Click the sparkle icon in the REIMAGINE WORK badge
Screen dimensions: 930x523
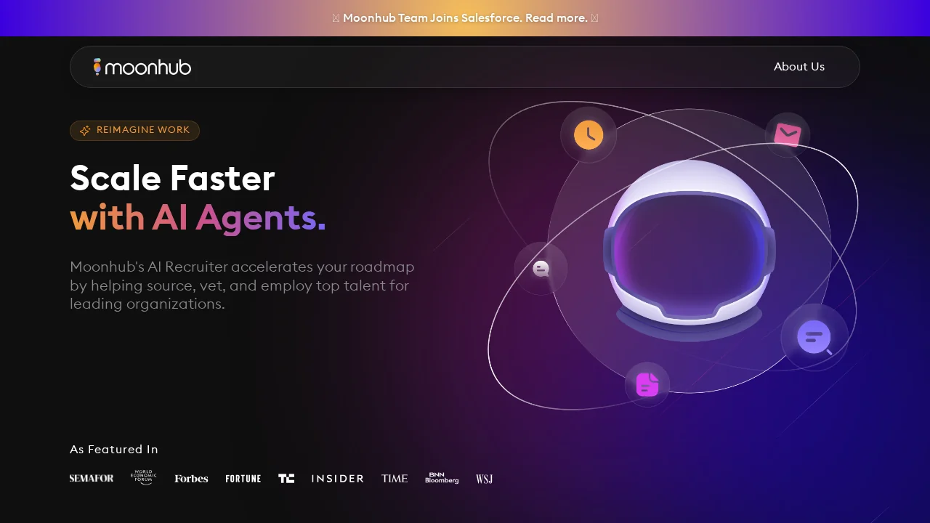84,131
